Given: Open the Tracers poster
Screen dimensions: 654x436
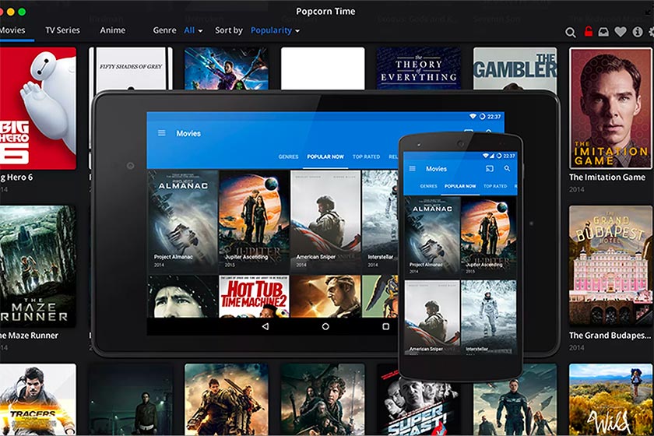Looking at the screenshot, I should [x=38, y=399].
